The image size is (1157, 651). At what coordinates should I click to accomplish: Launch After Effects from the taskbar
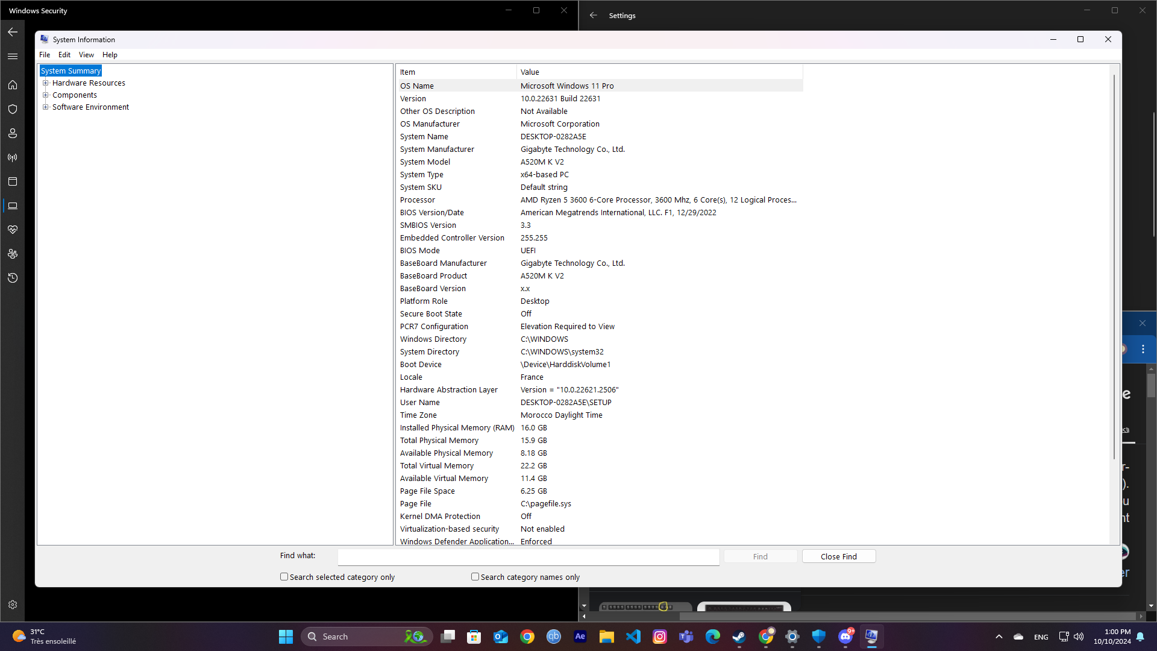[x=580, y=636]
